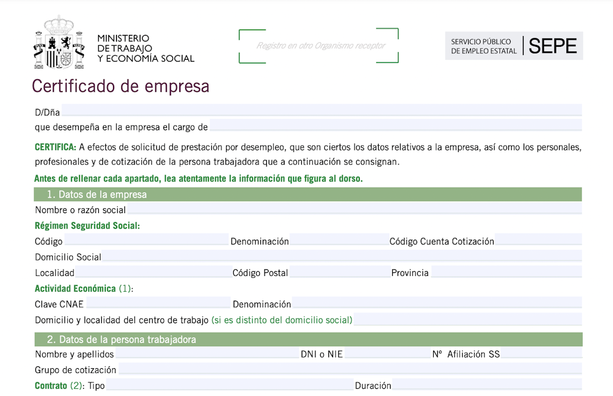Focus the DNI o NIE field
613x396 pixels.
[388, 353]
